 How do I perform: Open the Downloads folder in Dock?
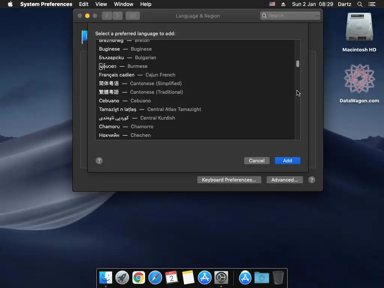point(261,278)
